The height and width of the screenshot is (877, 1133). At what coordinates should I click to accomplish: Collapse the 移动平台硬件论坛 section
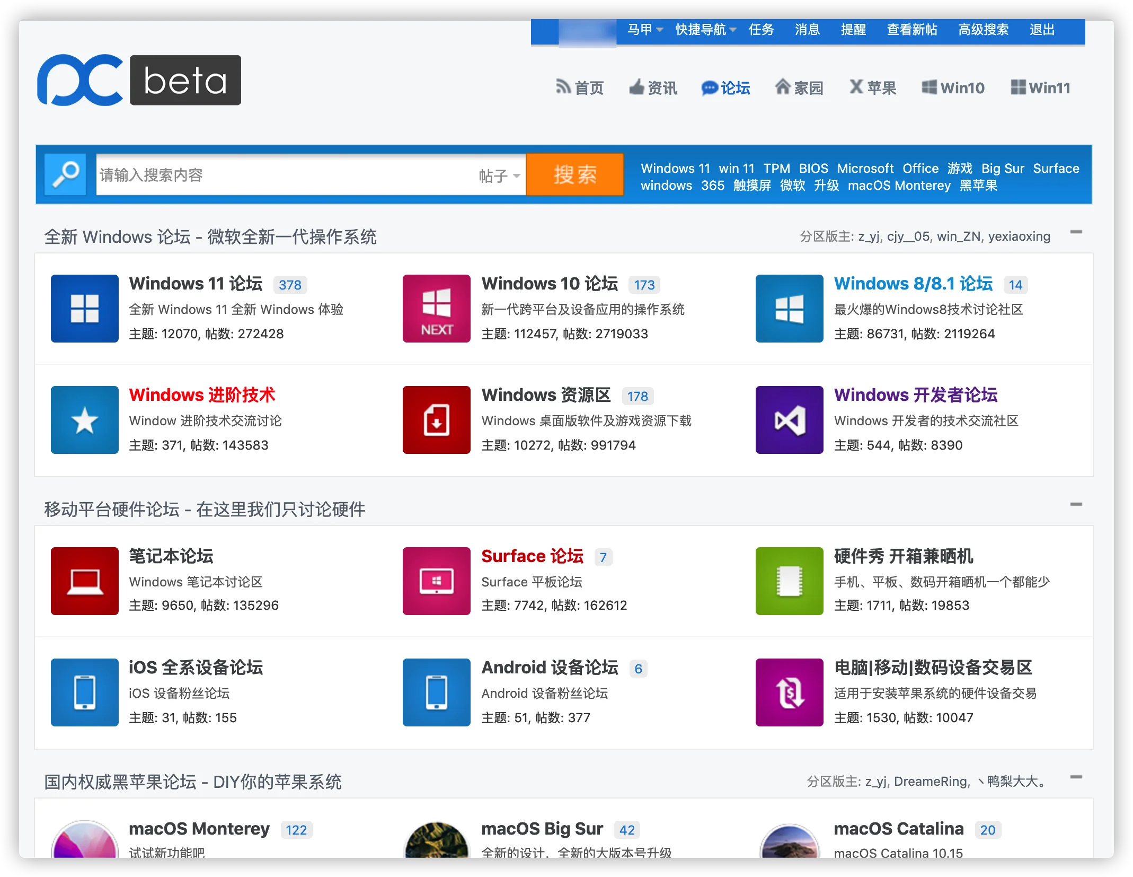pyautogui.click(x=1076, y=505)
